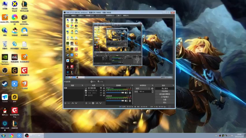Open 桌面音频 audio settings gear
246x138 pixels.
130,101
